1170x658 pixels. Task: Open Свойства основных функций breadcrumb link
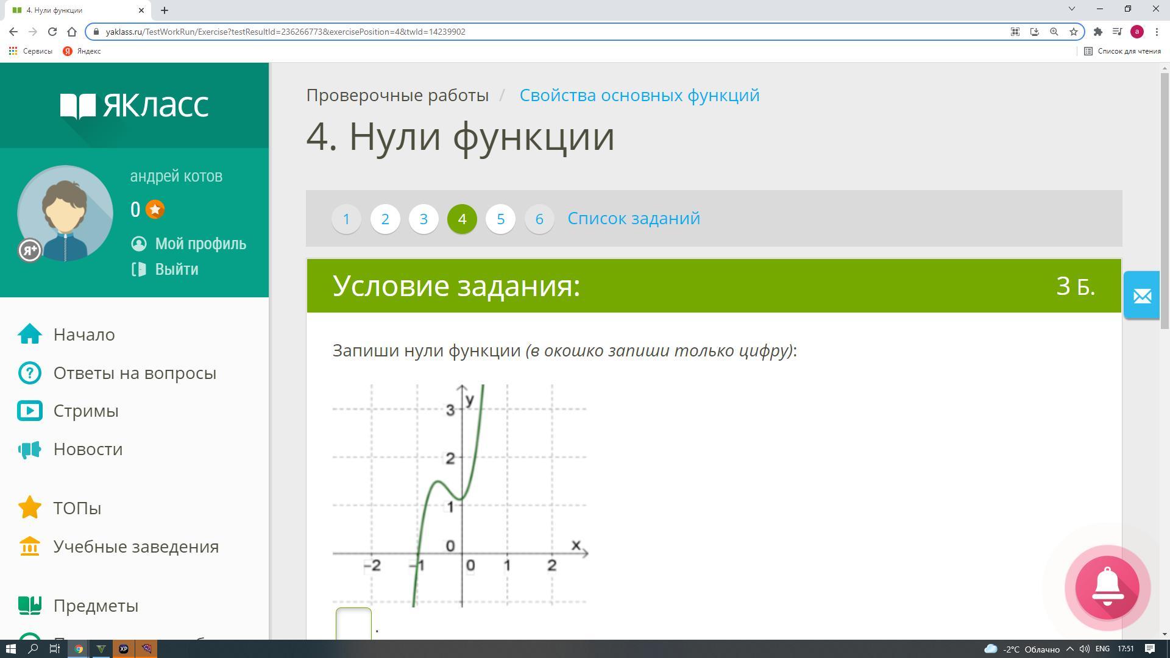639,95
